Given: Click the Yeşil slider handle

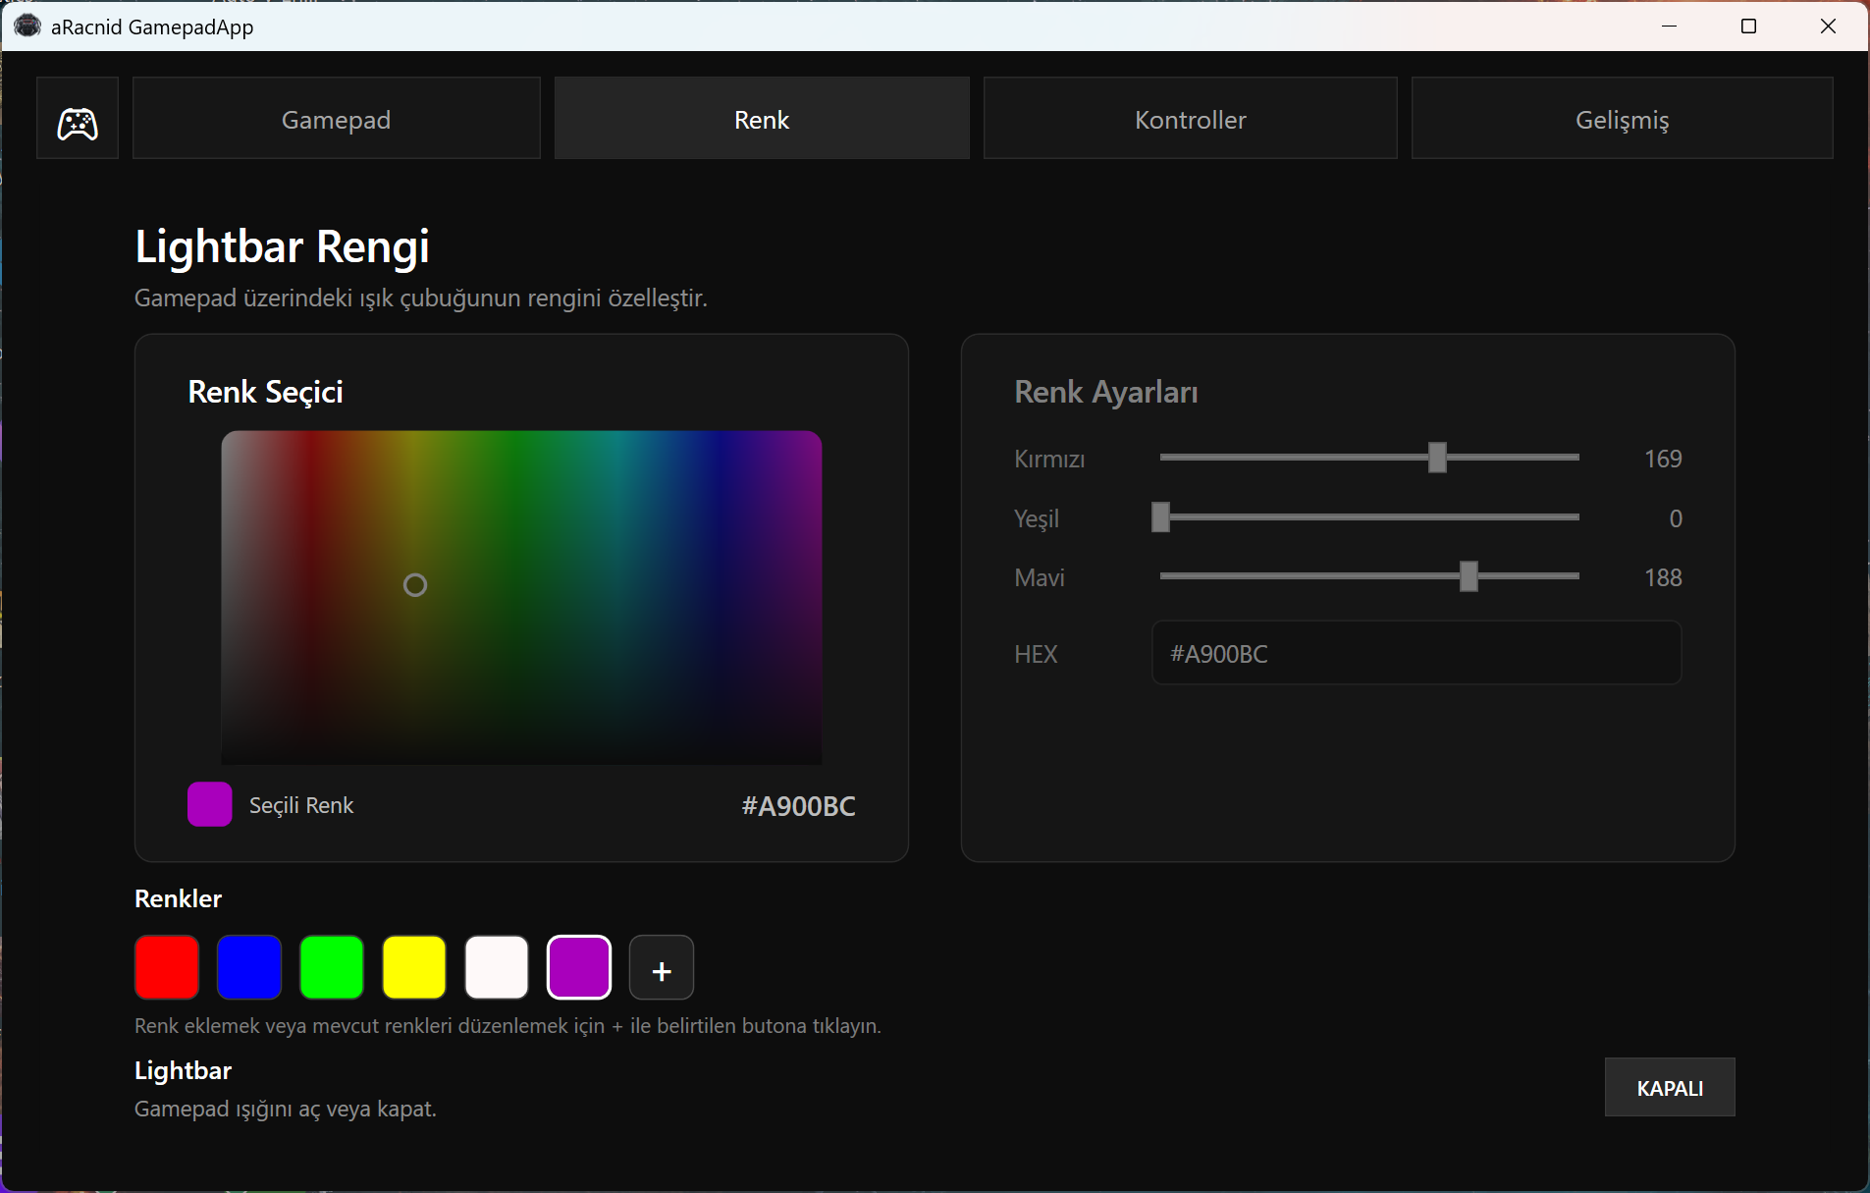Looking at the screenshot, I should click(1160, 517).
